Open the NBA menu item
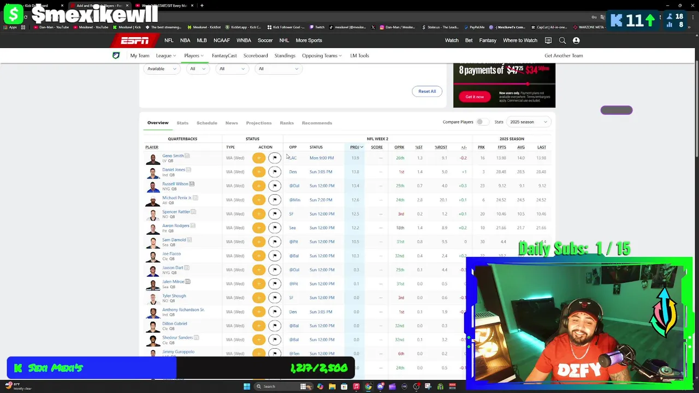699x393 pixels. point(185,40)
